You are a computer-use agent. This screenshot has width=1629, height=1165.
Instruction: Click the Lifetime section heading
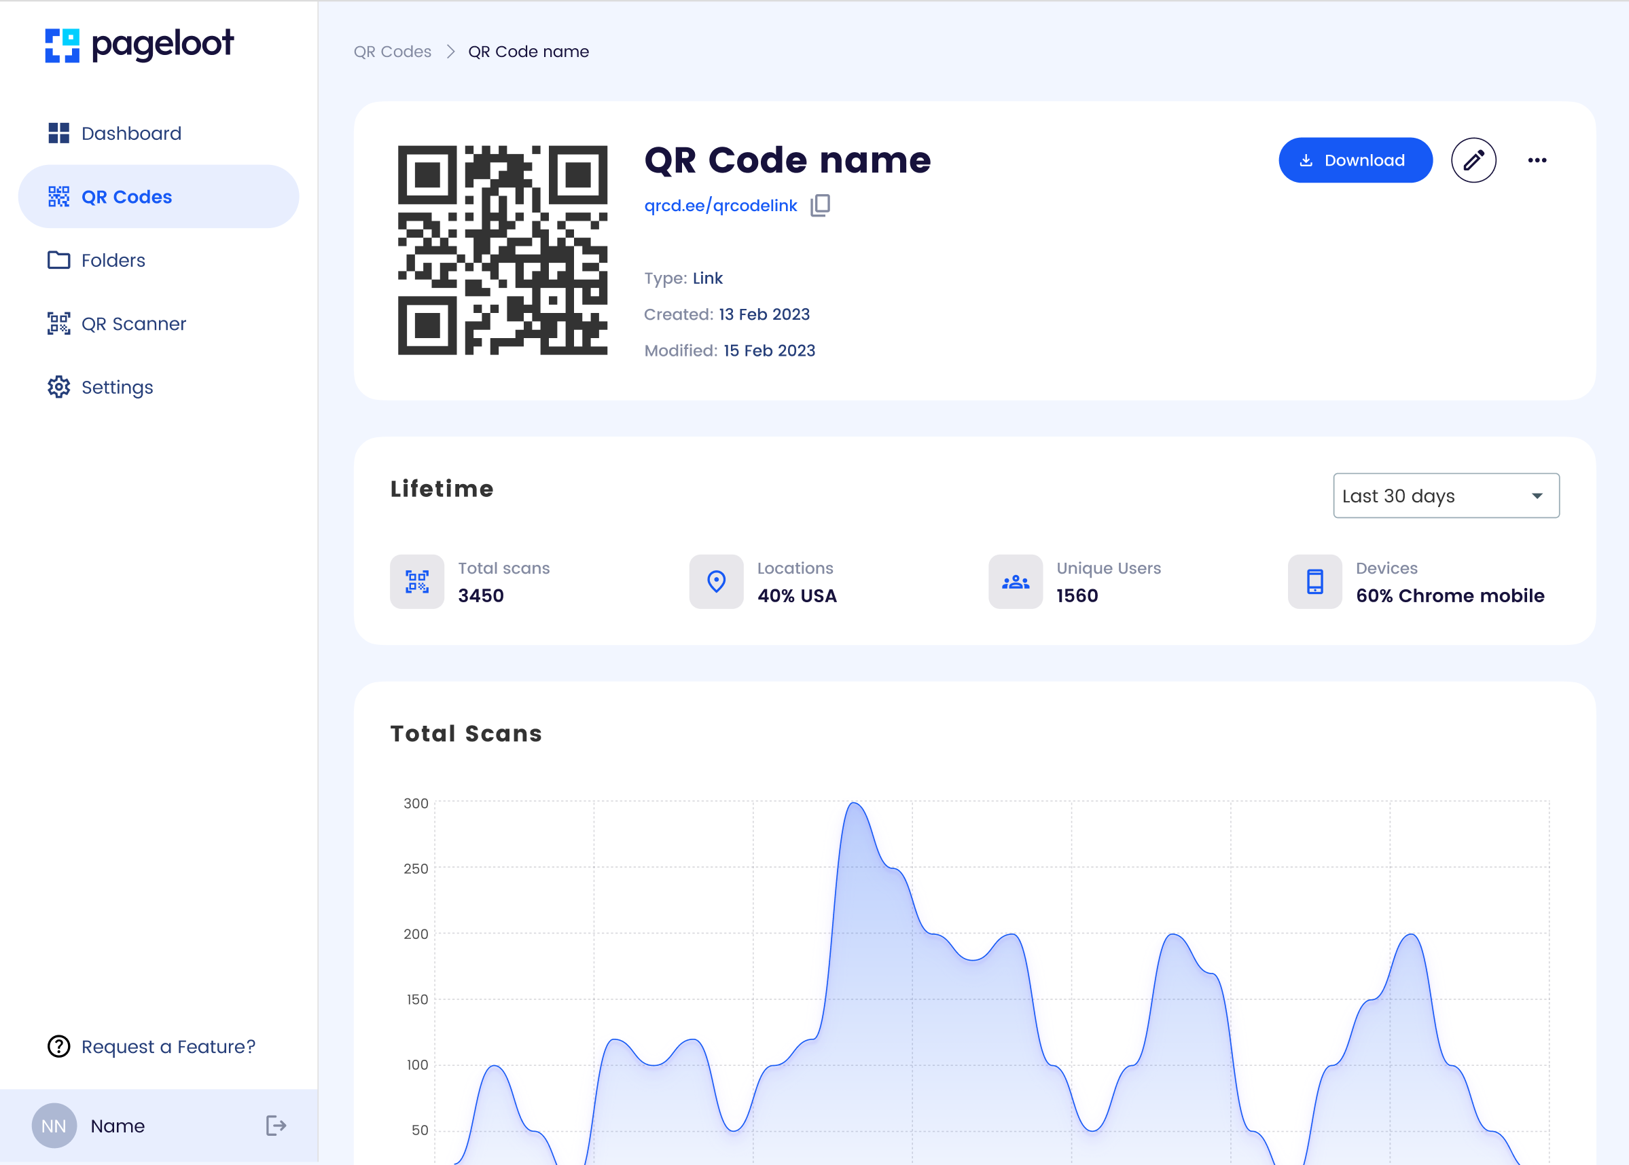coord(442,489)
